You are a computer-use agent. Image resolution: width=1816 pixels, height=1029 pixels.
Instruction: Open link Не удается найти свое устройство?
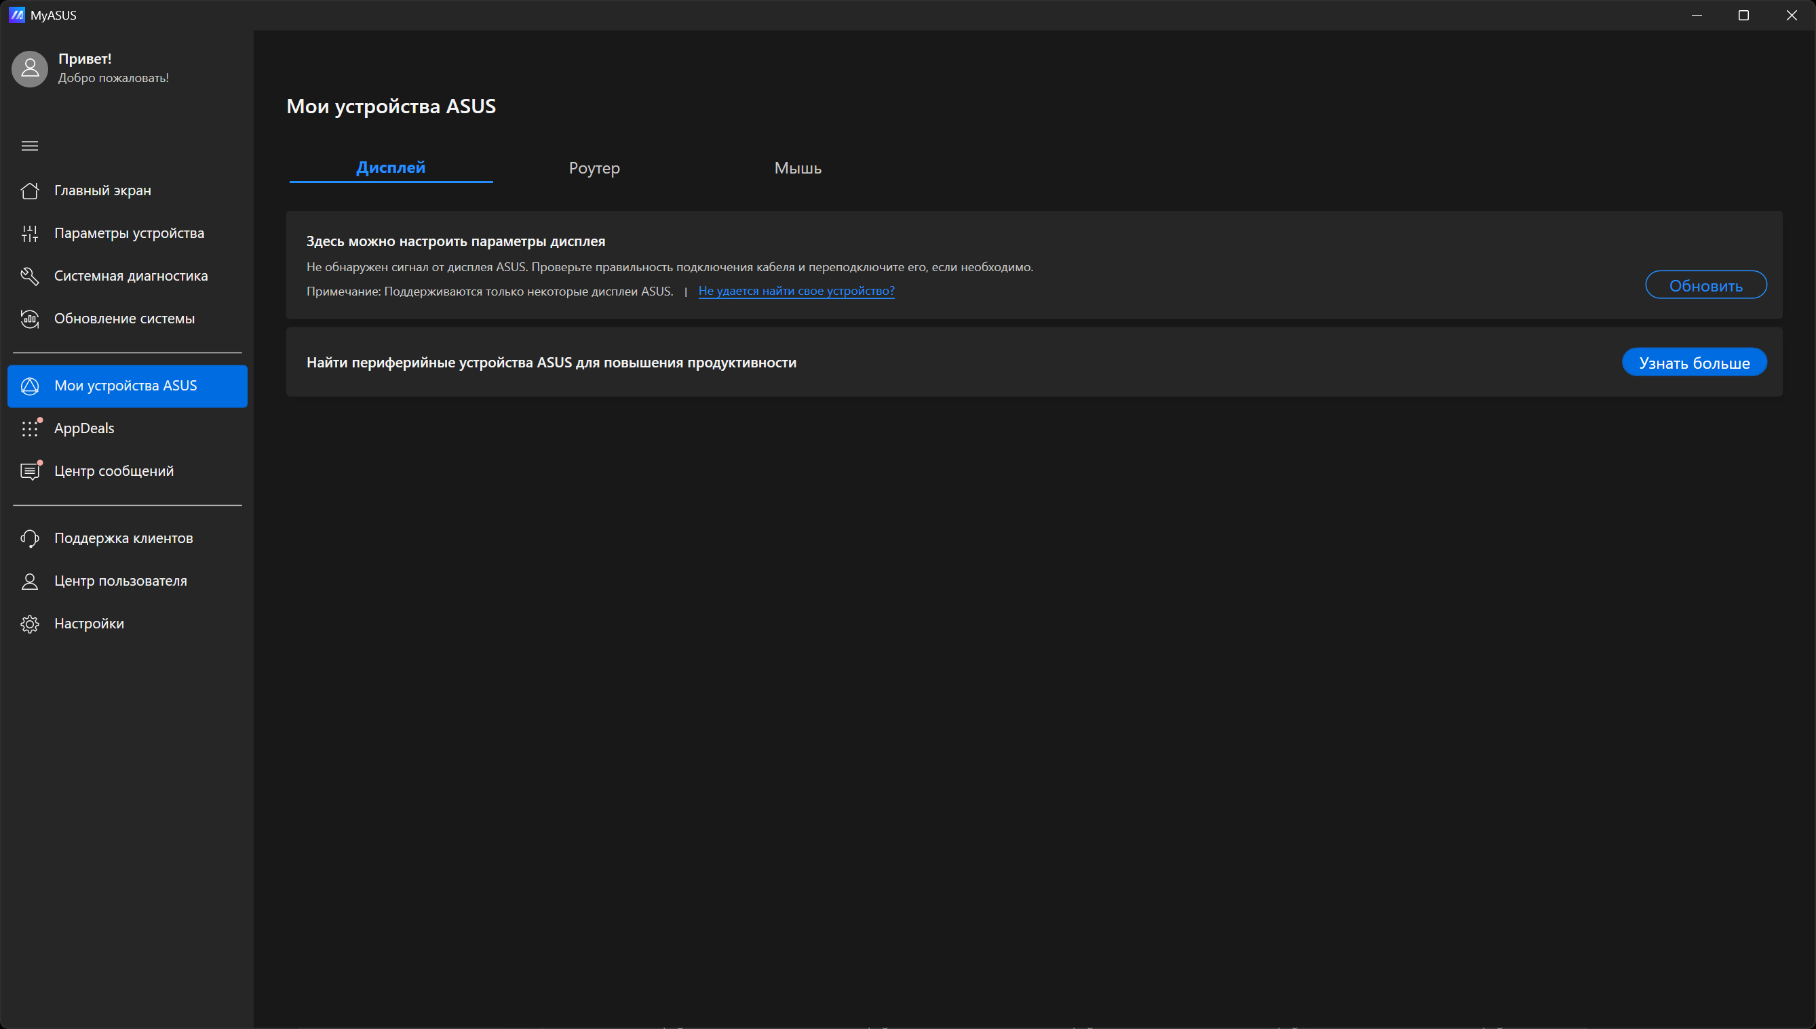tap(796, 291)
